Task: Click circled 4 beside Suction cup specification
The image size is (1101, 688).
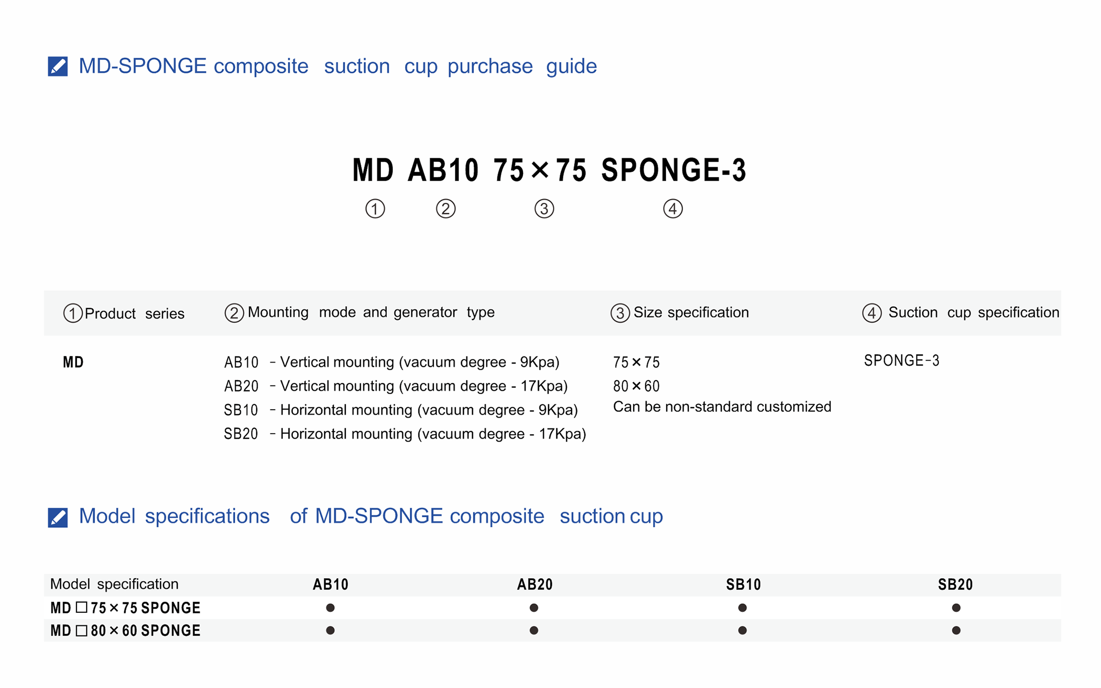Action: click(871, 313)
